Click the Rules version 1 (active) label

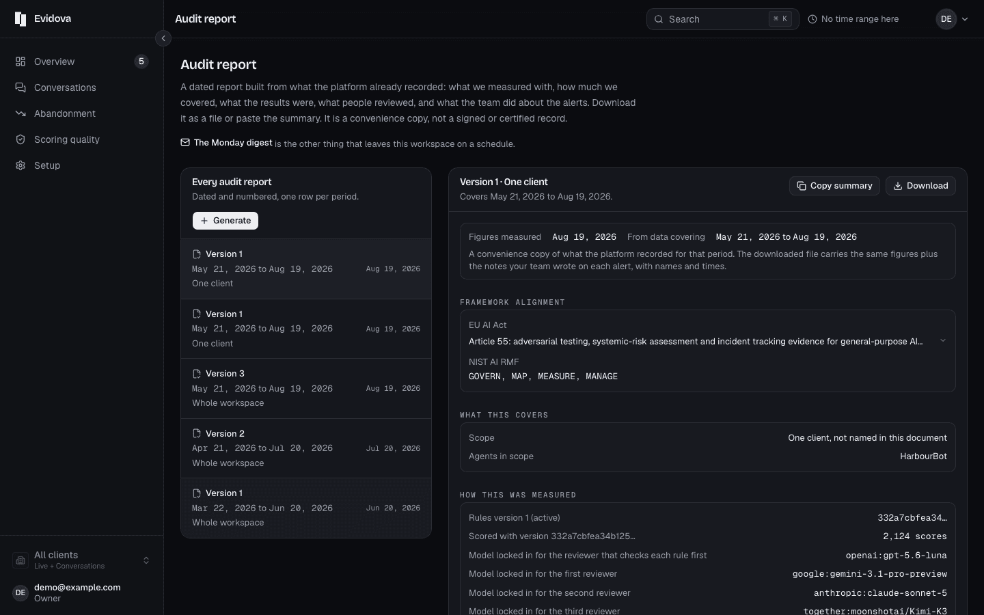[x=515, y=518]
